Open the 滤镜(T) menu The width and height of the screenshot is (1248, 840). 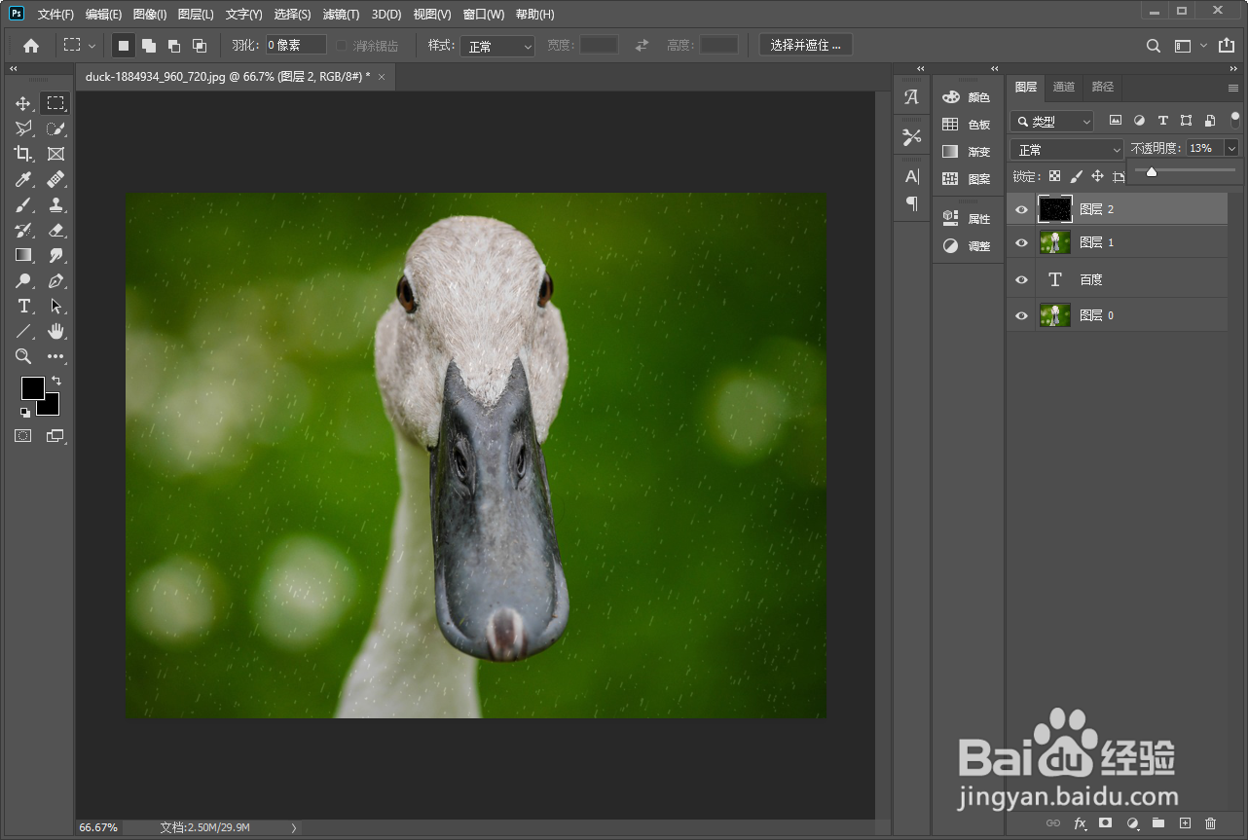coord(341,15)
